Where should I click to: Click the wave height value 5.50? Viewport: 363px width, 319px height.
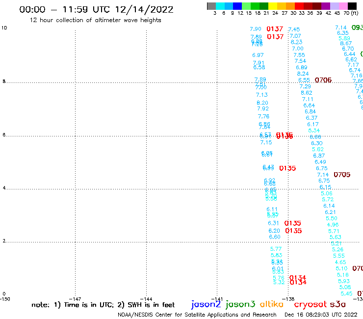click(x=332, y=218)
